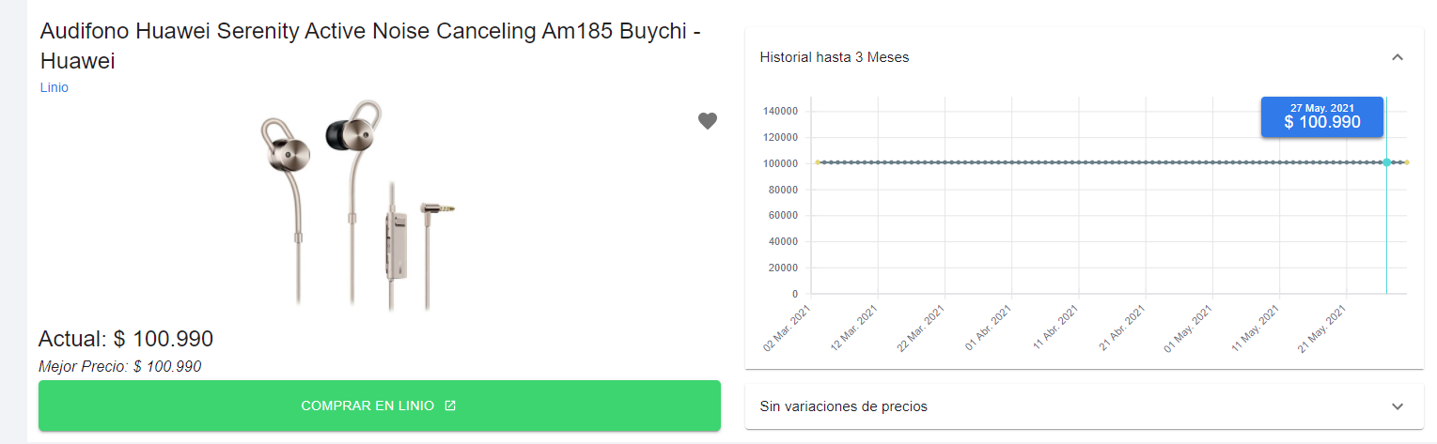Click the Actual: $ 100.990 price text
1437x444 pixels.
[x=126, y=339]
